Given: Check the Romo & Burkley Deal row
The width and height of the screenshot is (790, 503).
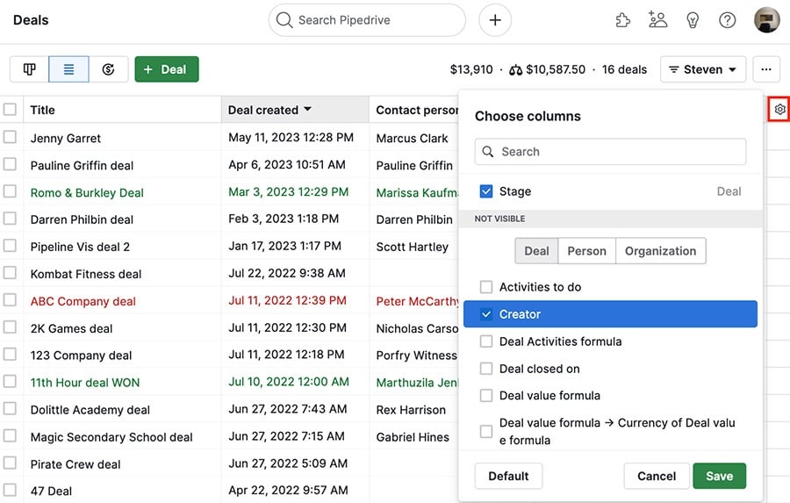Looking at the screenshot, I should [x=10, y=191].
